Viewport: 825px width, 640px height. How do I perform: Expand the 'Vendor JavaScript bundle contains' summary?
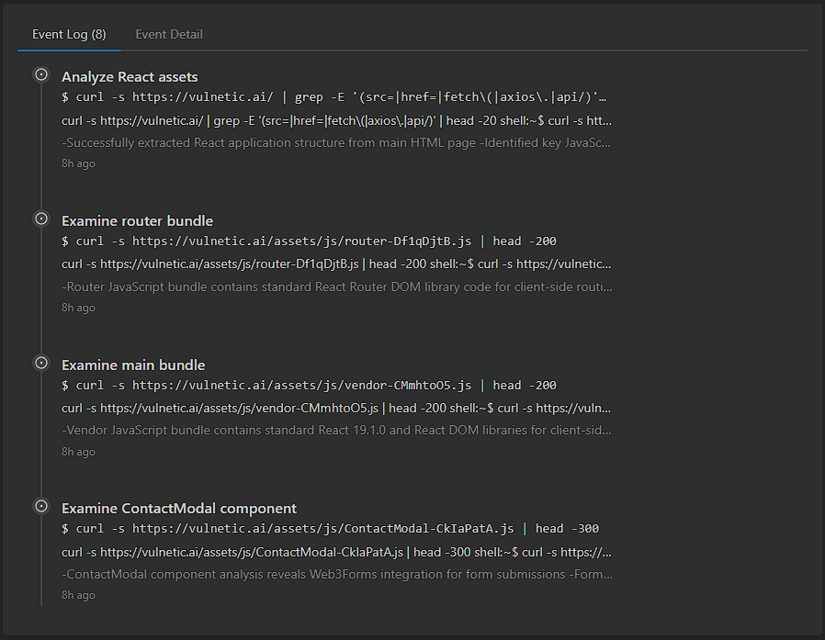(337, 430)
